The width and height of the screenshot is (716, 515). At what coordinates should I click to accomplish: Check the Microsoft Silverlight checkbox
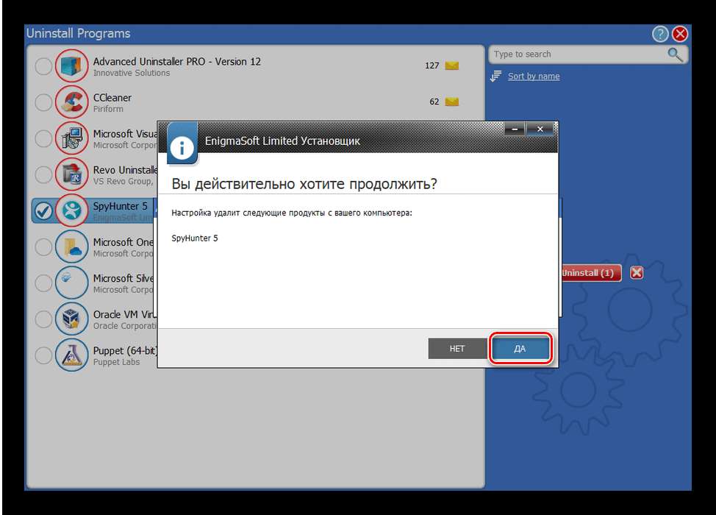point(43,283)
